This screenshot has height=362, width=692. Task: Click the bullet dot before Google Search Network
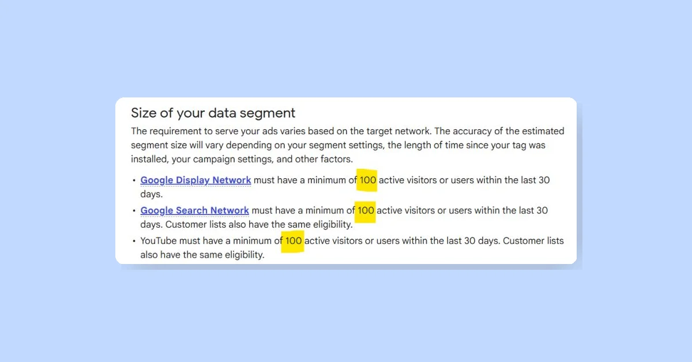click(133, 211)
